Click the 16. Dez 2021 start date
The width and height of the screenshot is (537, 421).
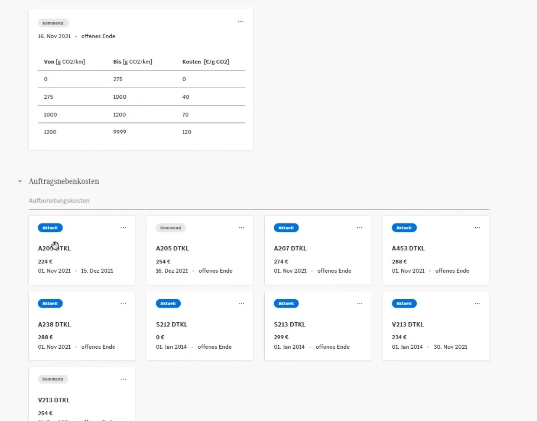172,271
